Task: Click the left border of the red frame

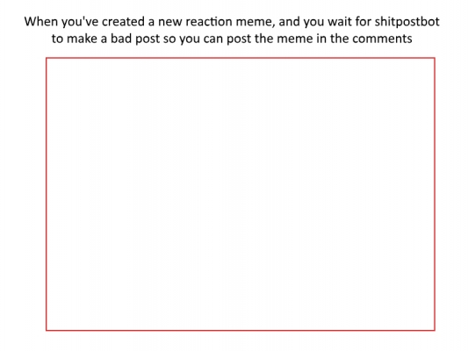Action: pos(47,194)
